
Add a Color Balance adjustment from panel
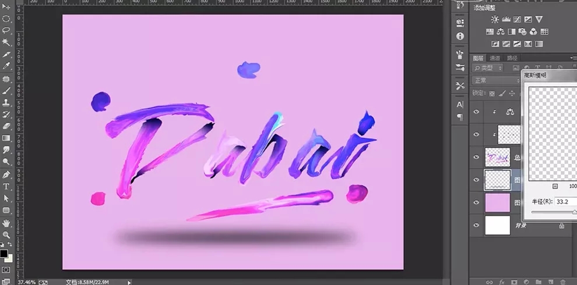[501, 31]
